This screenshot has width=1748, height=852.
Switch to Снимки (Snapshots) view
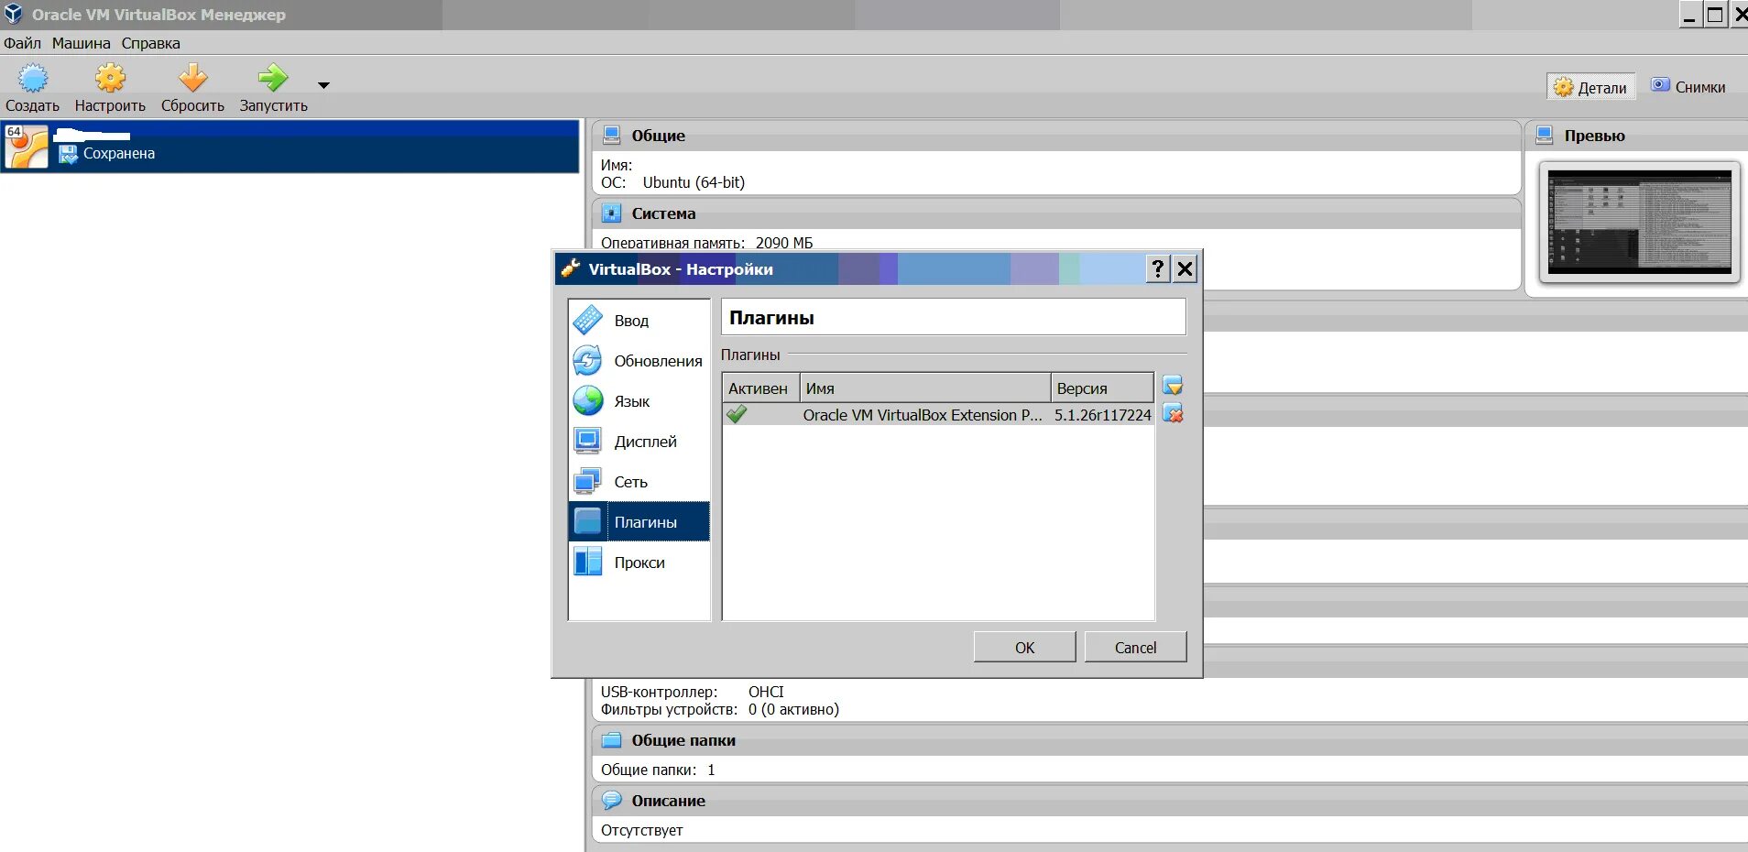(x=1688, y=87)
